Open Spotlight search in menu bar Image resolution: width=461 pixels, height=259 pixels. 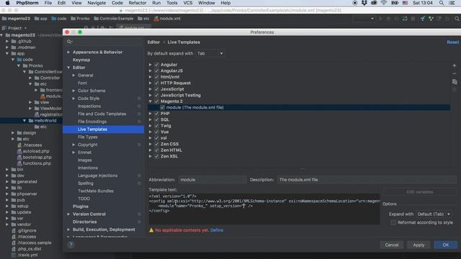coord(442,3)
